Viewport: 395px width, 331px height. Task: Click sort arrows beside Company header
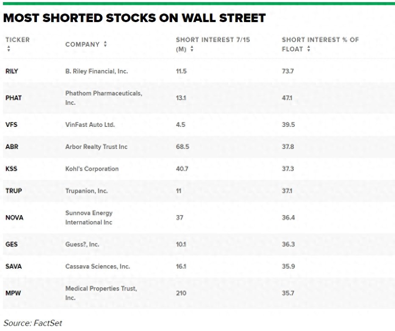pos(105,44)
